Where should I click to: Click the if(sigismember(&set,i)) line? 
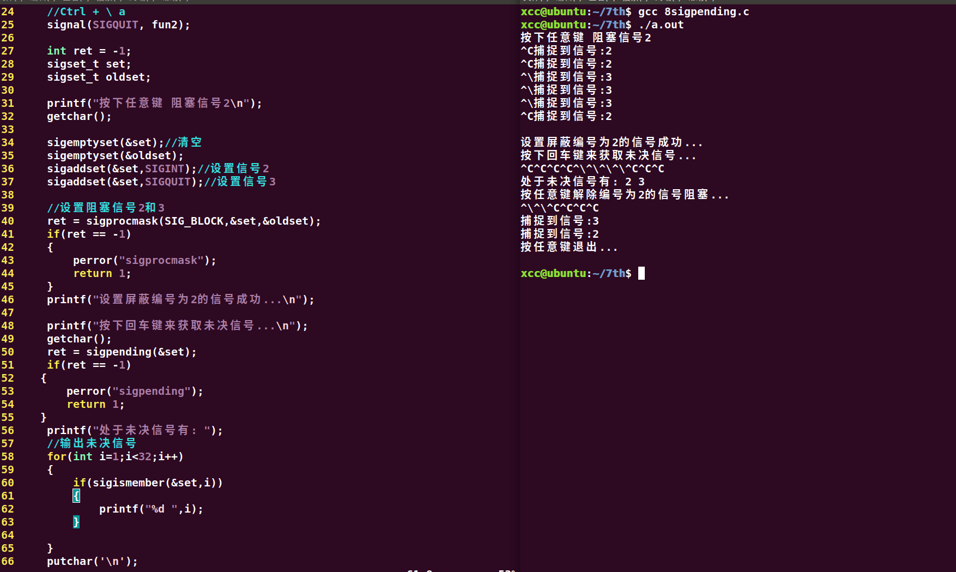(148, 483)
